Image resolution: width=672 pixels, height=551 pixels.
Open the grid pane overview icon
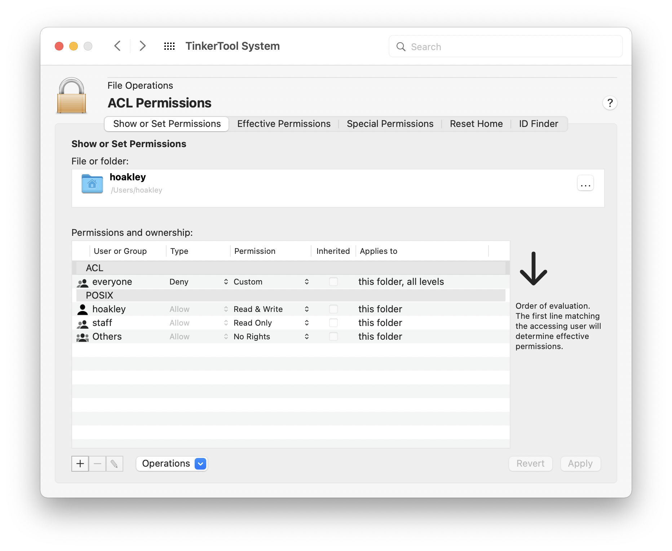click(x=169, y=46)
